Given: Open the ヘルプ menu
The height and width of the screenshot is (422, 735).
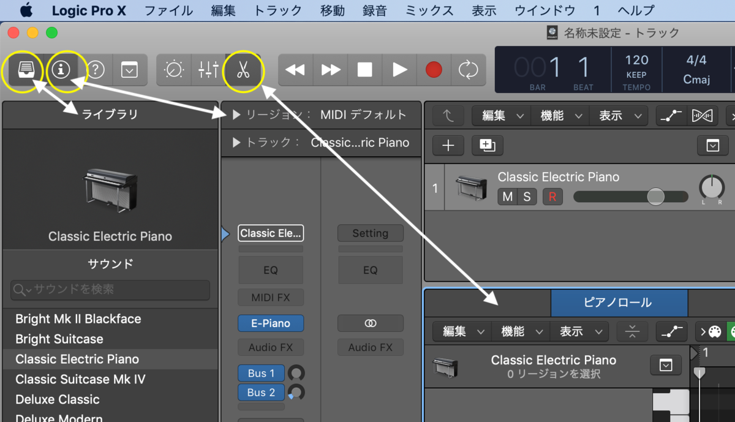Looking at the screenshot, I should (x=636, y=10).
